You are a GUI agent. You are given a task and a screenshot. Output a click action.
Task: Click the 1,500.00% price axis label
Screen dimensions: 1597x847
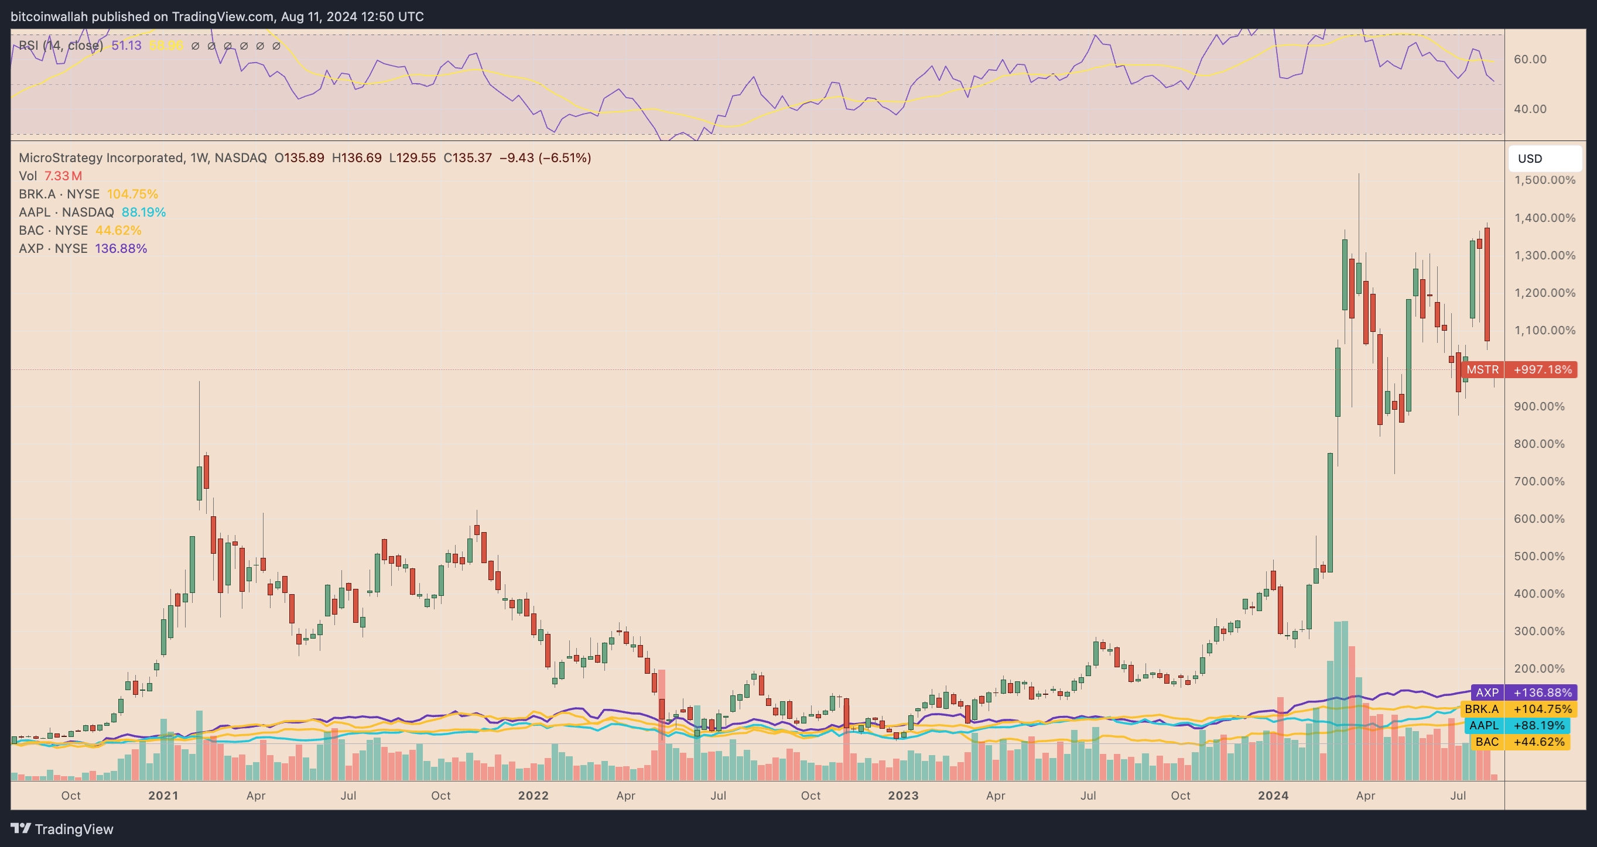1544,180
